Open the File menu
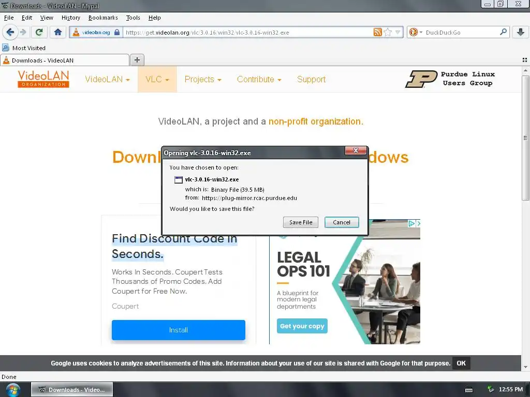The height and width of the screenshot is (397, 530). (x=9, y=18)
